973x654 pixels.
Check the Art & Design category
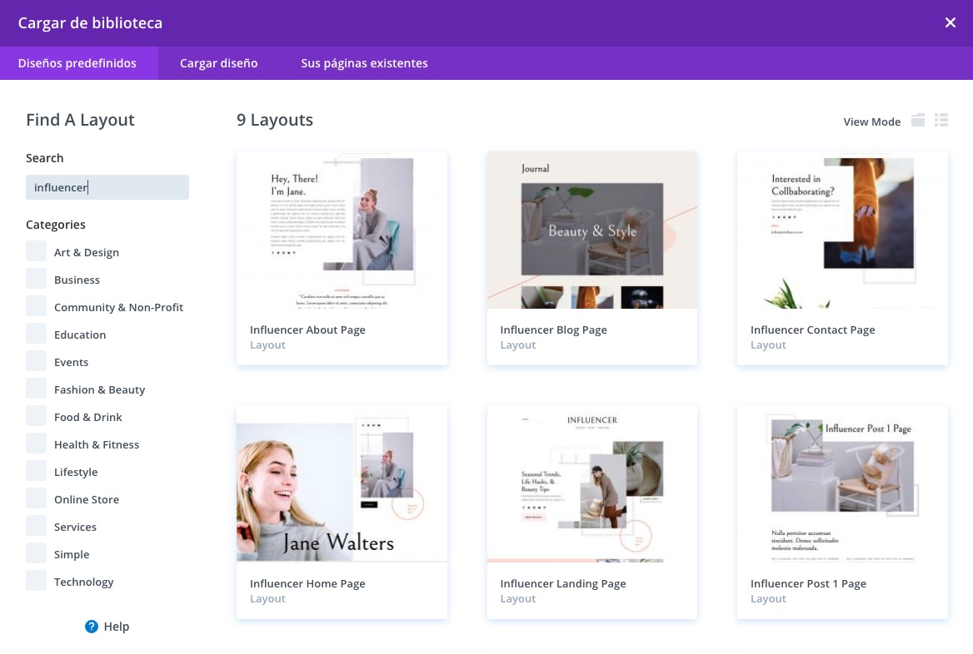coord(37,252)
